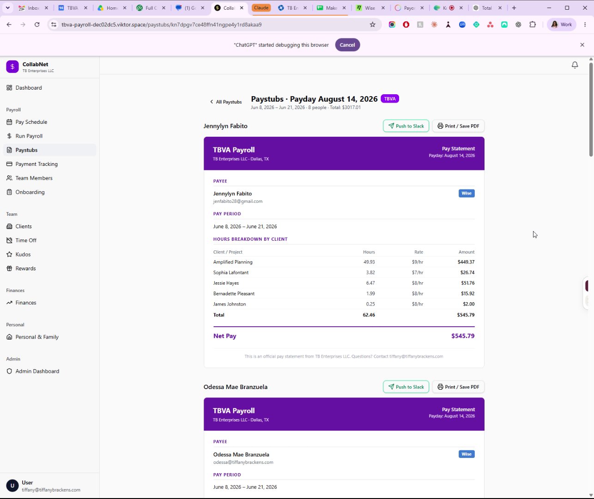The height and width of the screenshot is (499, 594).
Task: Go back with the browser back arrow
Action: coord(9,24)
